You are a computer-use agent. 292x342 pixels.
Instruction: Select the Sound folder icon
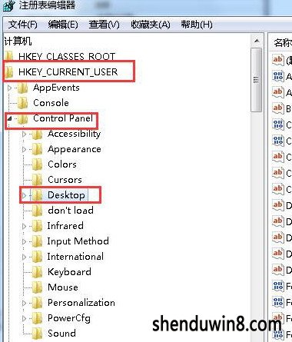(x=38, y=334)
